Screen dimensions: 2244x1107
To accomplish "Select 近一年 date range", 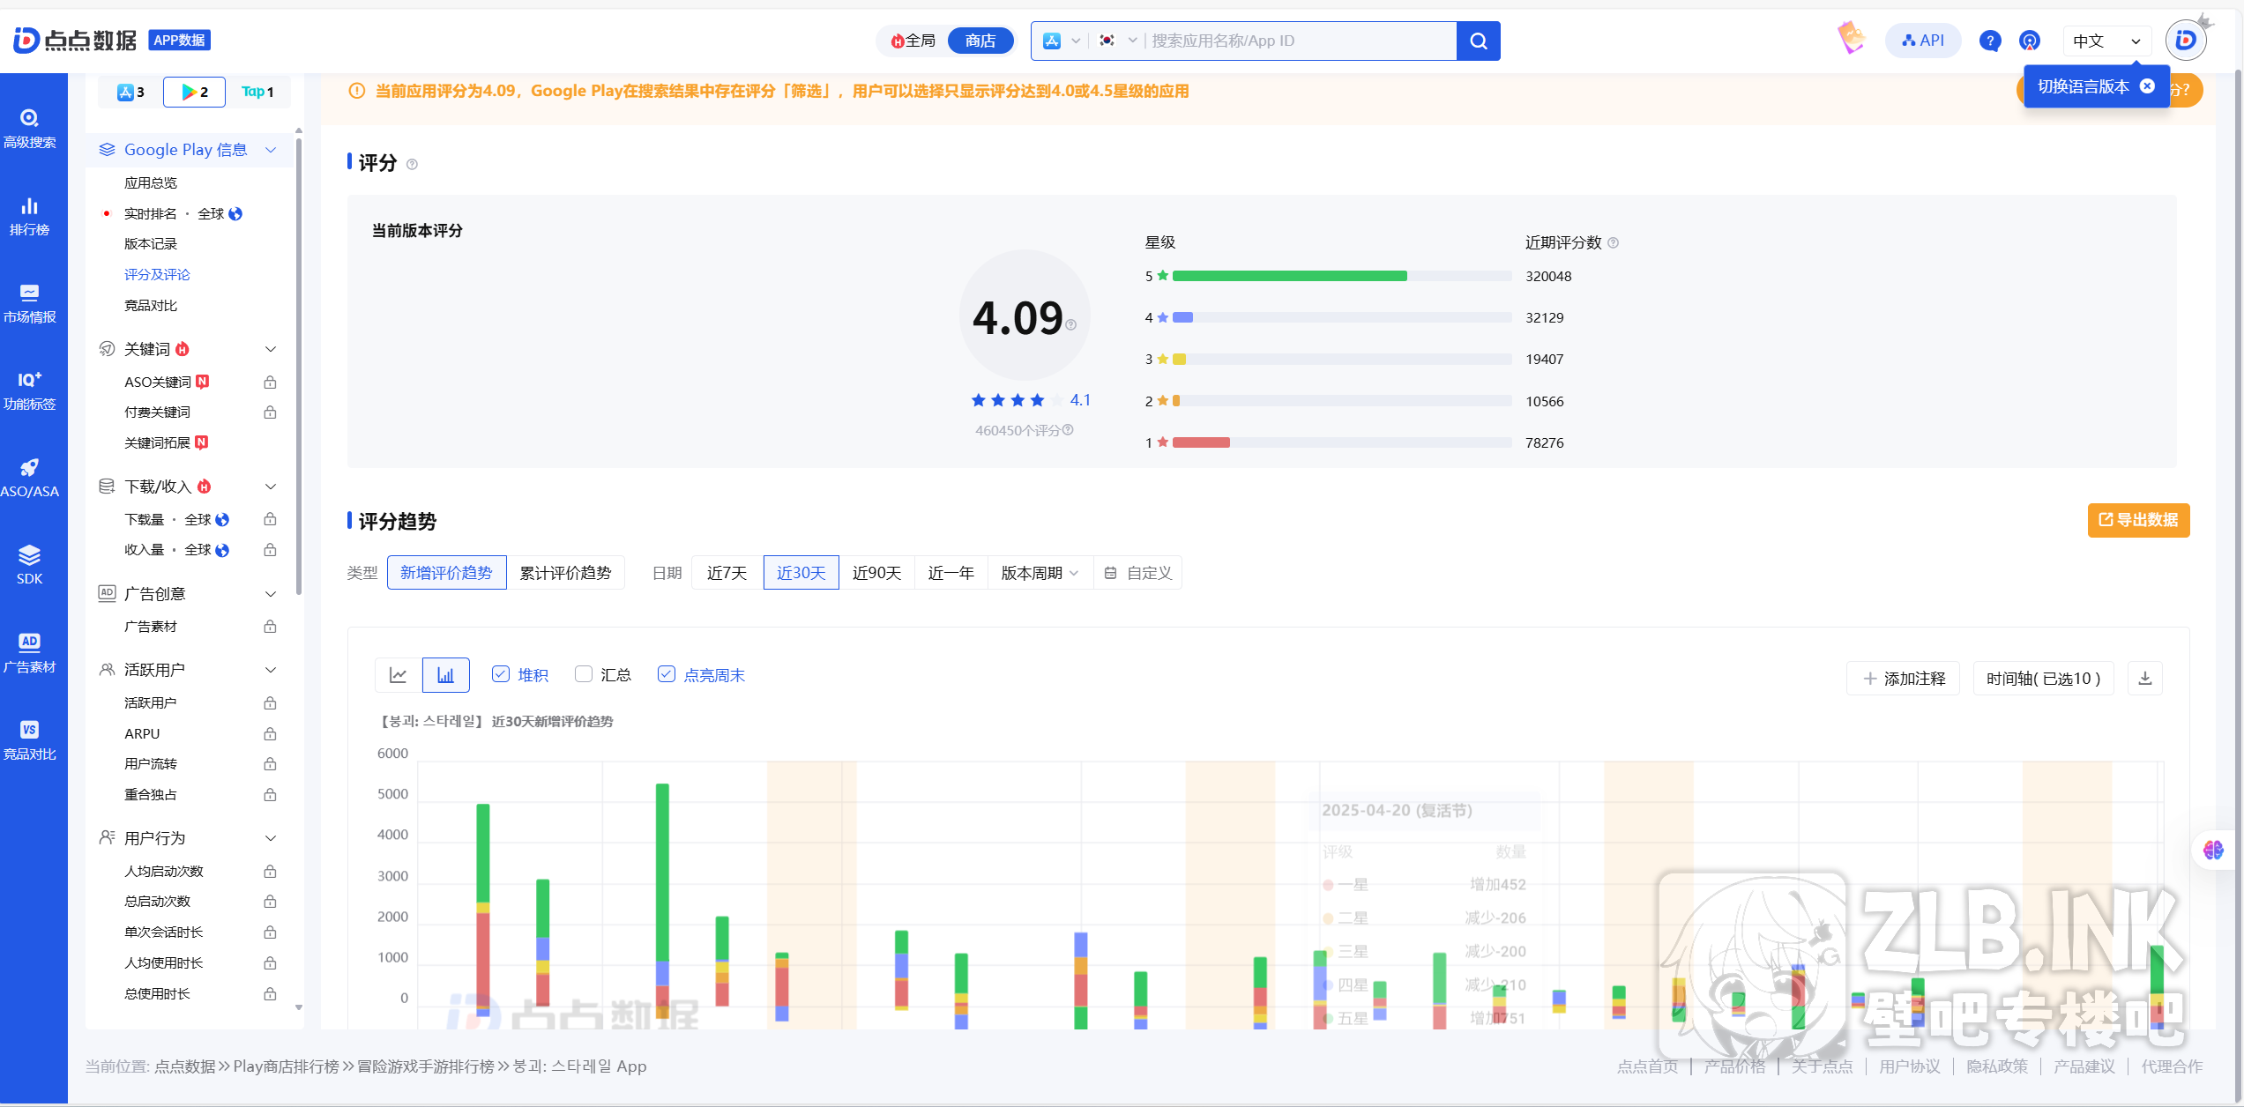I will (951, 573).
